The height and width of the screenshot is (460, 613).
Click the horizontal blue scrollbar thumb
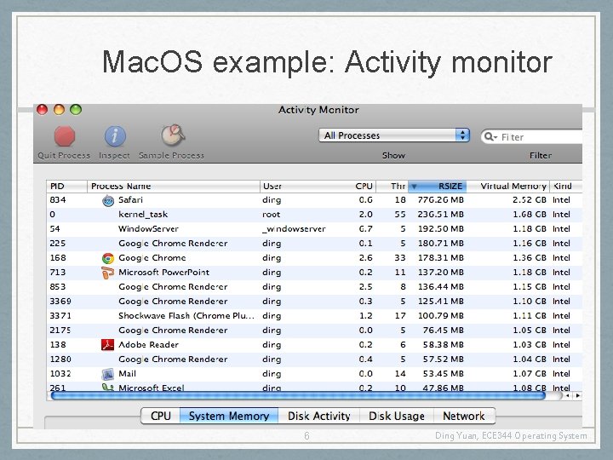(x=298, y=396)
